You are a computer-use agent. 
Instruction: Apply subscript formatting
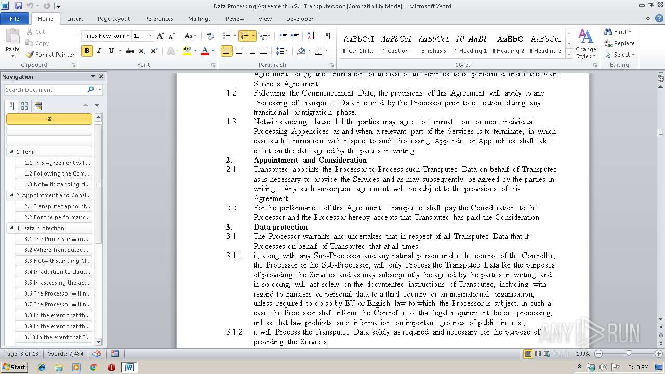coord(142,51)
